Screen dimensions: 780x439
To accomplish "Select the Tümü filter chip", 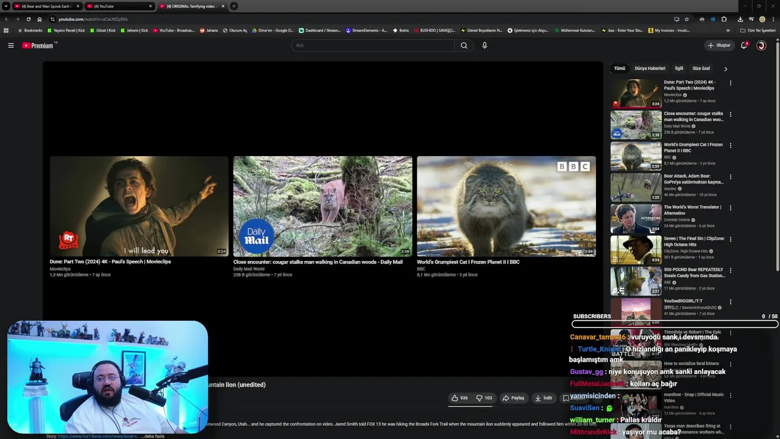I will [x=620, y=68].
